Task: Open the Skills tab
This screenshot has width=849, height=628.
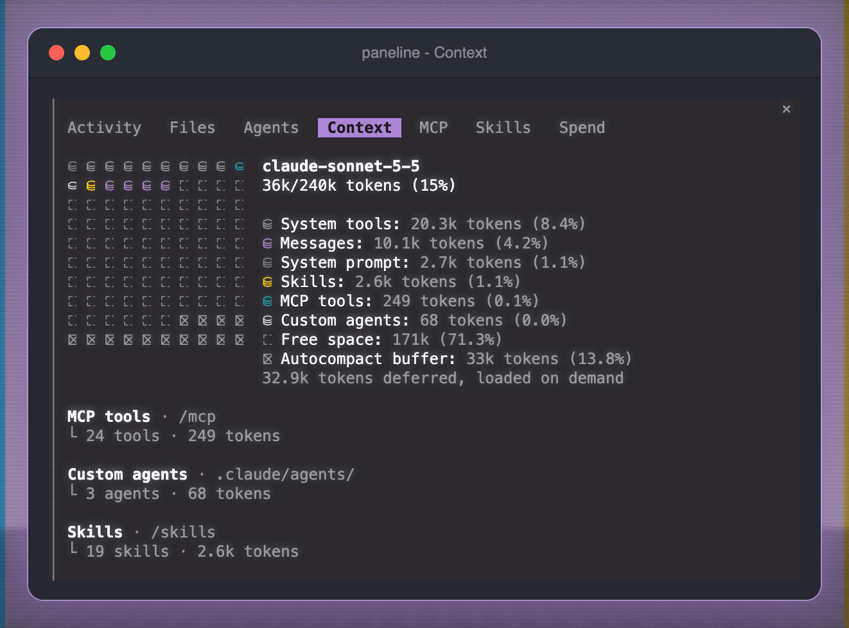Action: [503, 128]
